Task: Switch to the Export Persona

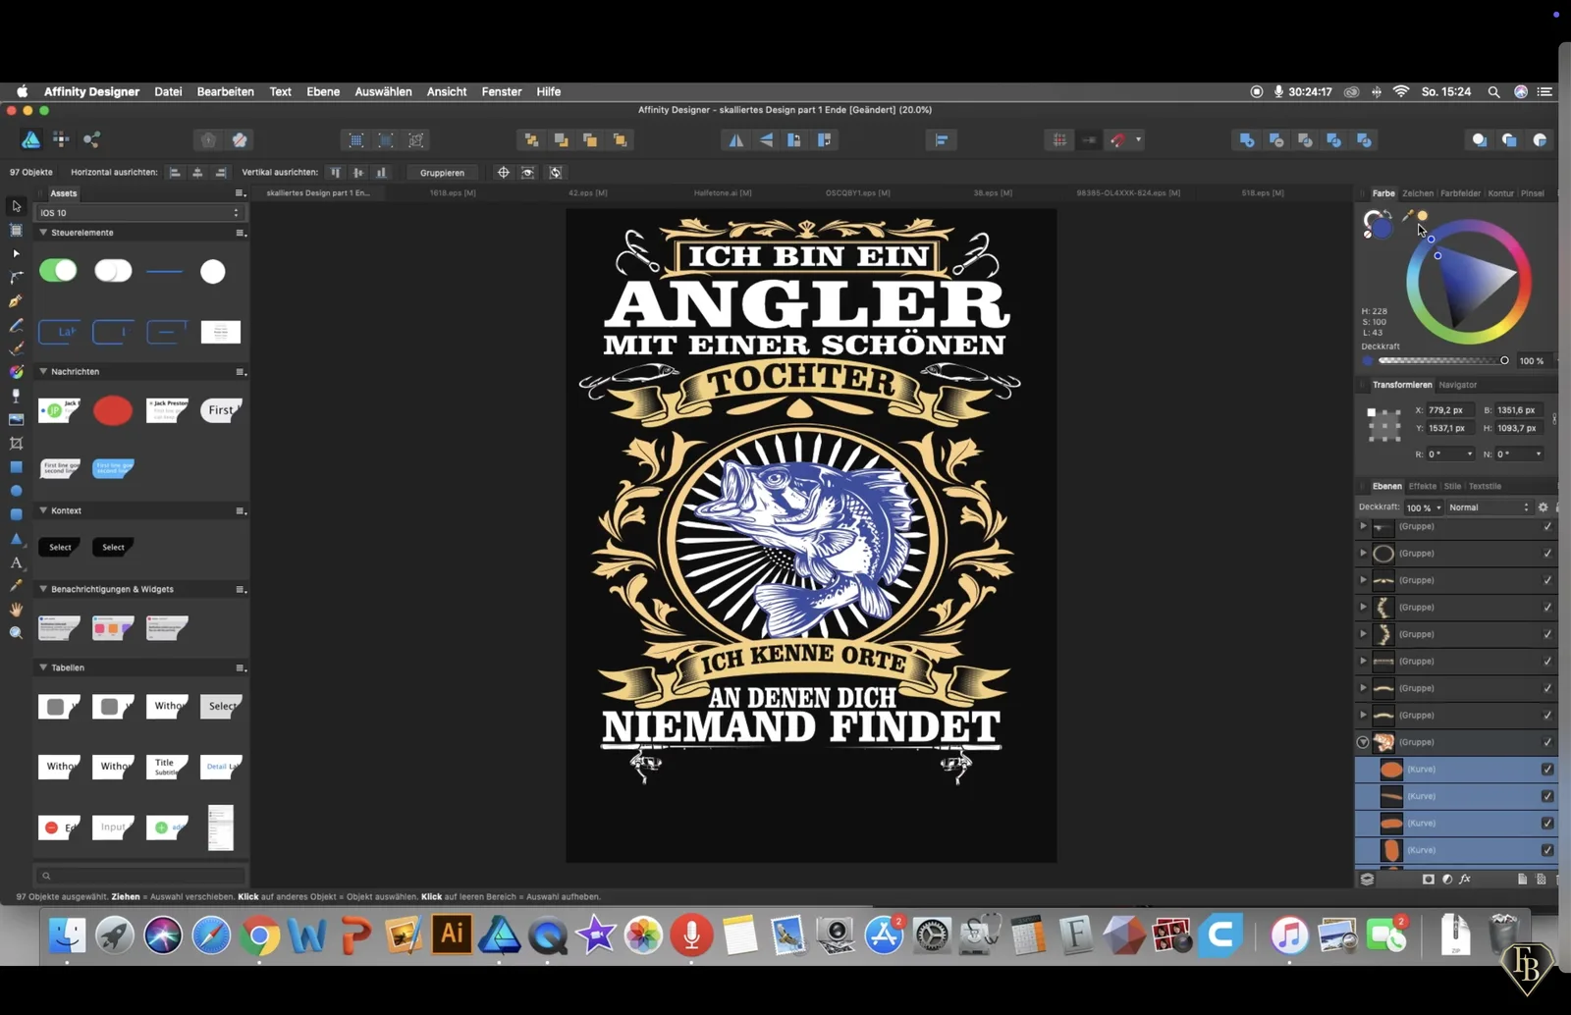Action: point(91,139)
